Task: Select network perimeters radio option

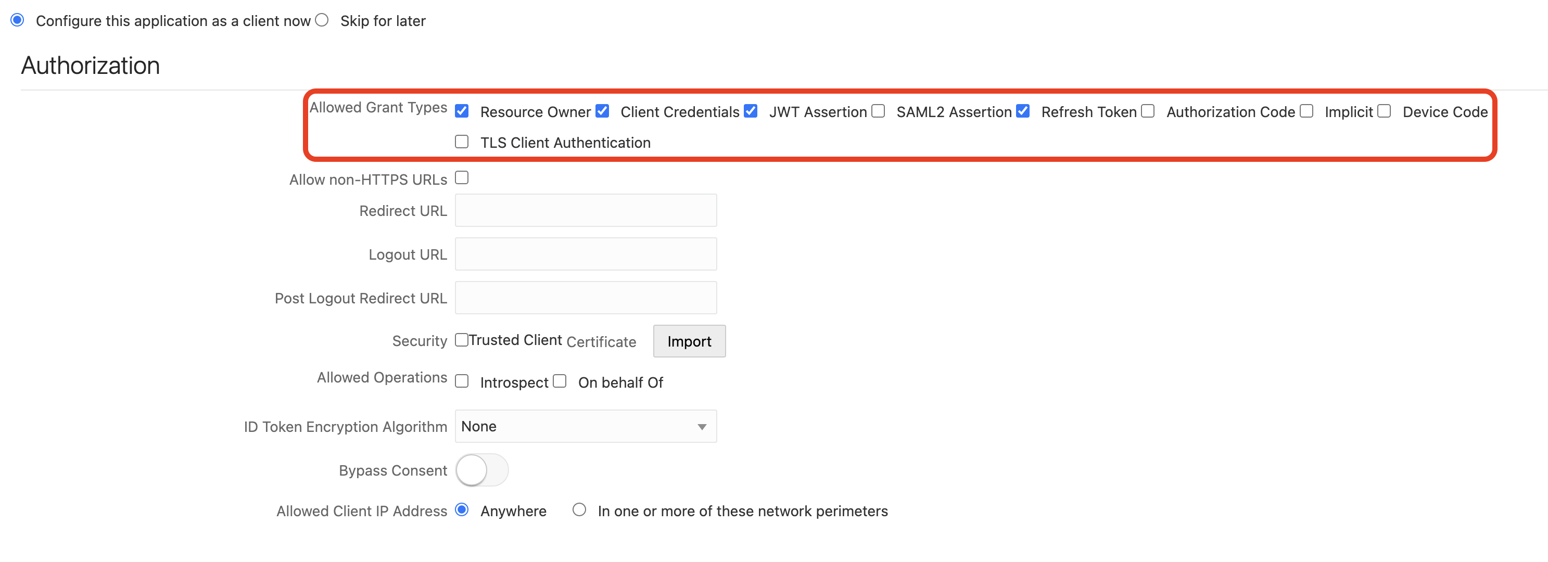Action: [579, 510]
